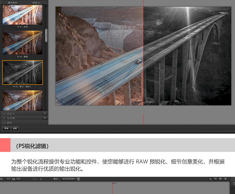Switch to side-by-side preview view

18,179
